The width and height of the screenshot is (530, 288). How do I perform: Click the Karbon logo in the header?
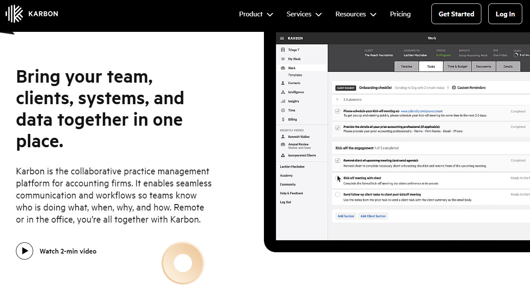pos(31,14)
